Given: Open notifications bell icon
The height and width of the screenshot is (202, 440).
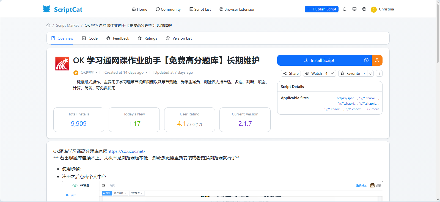Looking at the screenshot, I should [345, 9].
